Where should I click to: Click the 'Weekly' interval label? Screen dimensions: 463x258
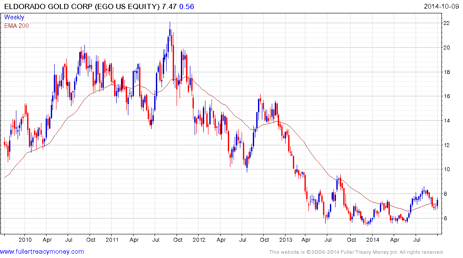(x=14, y=17)
